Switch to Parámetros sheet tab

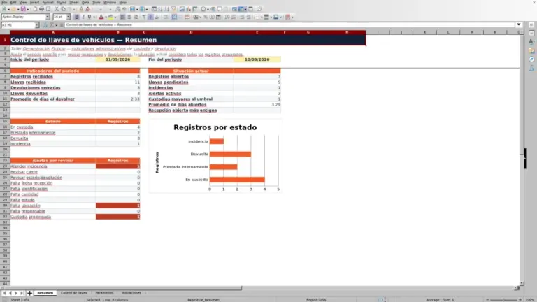pos(104,293)
